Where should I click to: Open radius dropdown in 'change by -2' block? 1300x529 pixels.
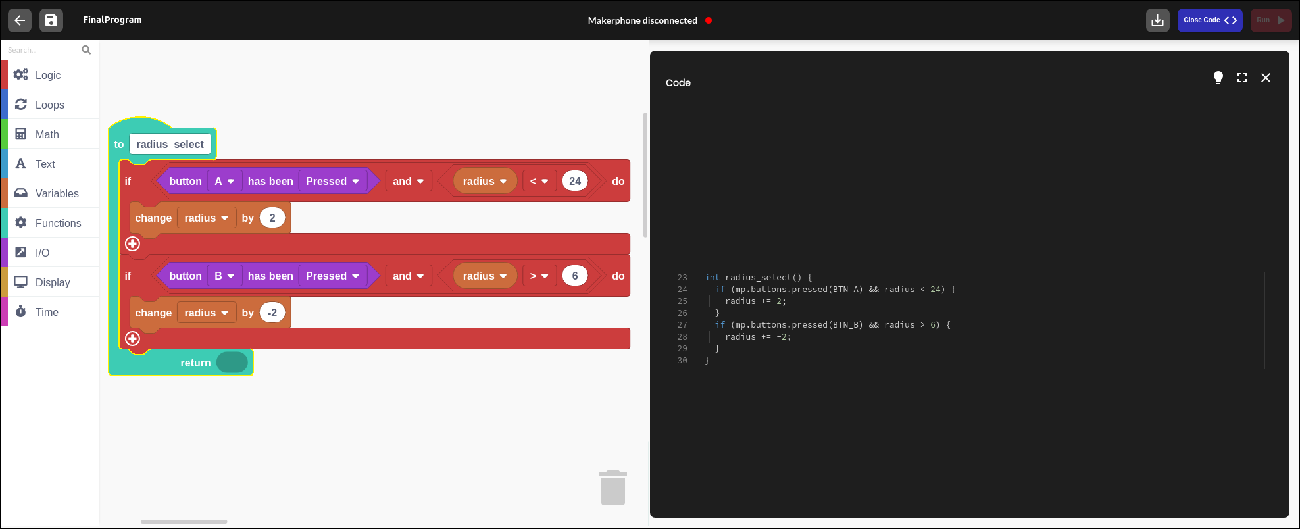point(207,313)
